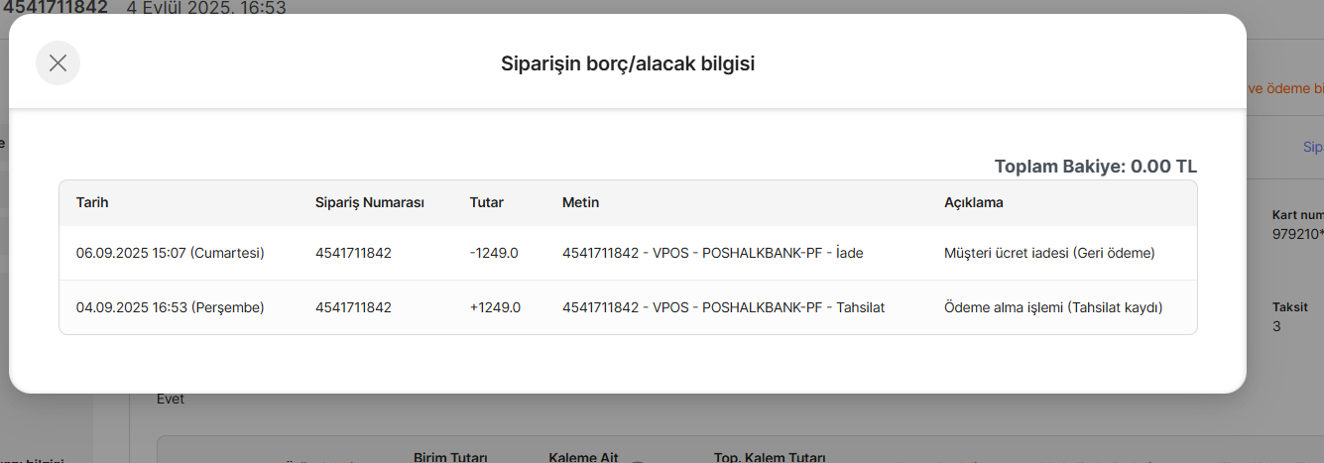Click the Tarih column header

pos(92,202)
